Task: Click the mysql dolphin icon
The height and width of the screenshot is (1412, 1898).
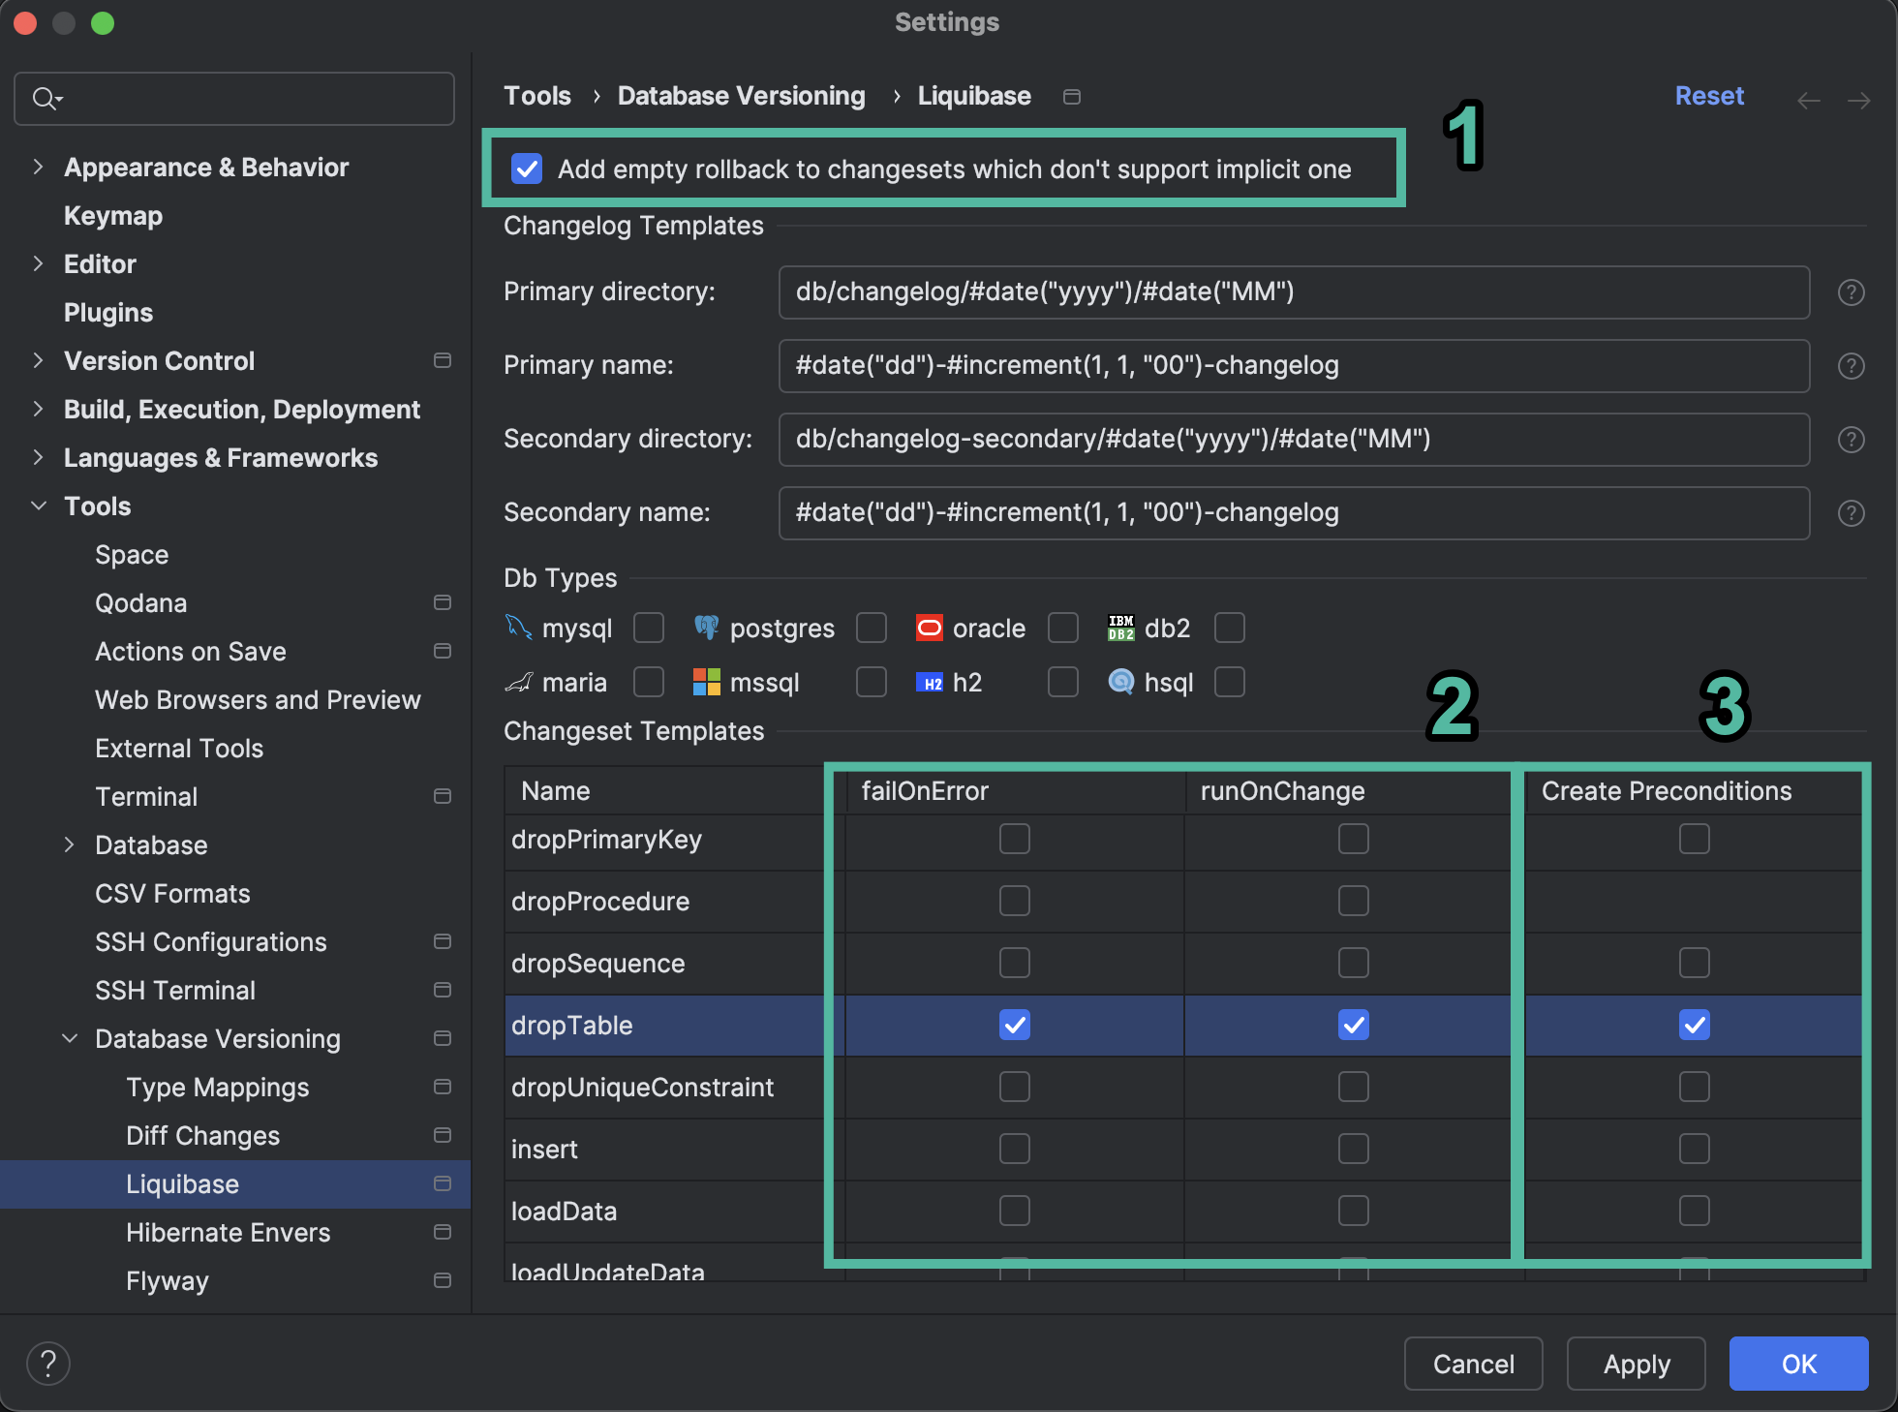Action: tap(519, 628)
